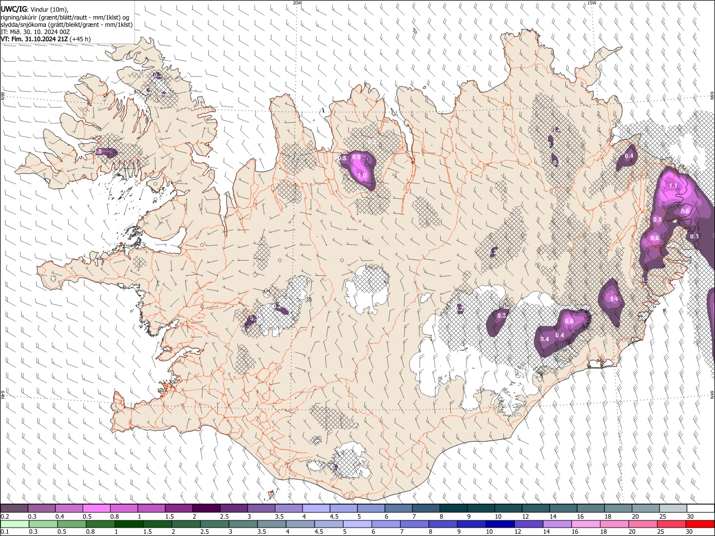Click the light pink 16 swatch in rain legend
The width and height of the screenshot is (715, 536).
pyautogui.click(x=585, y=524)
